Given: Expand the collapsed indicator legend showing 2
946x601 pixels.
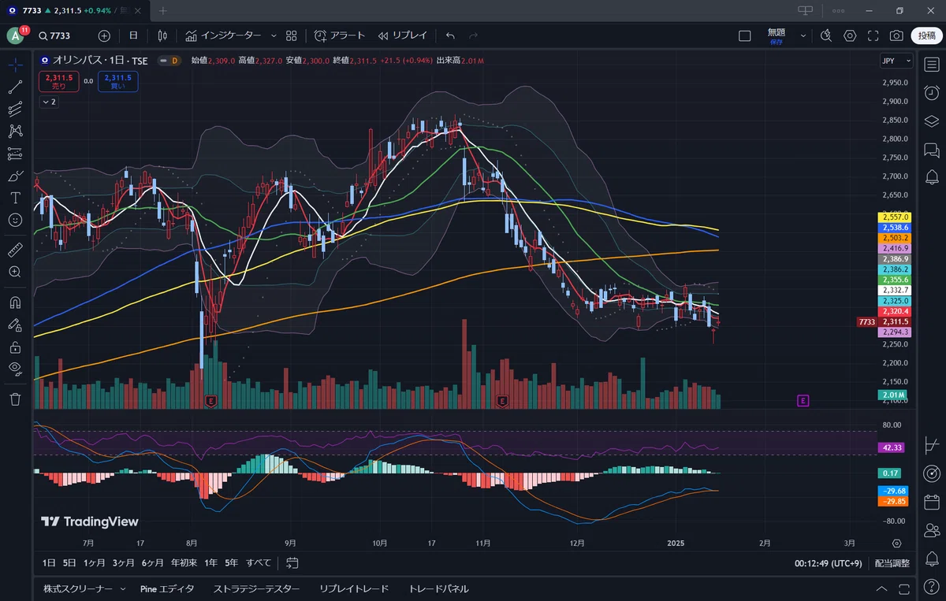Looking at the screenshot, I should pos(49,102).
